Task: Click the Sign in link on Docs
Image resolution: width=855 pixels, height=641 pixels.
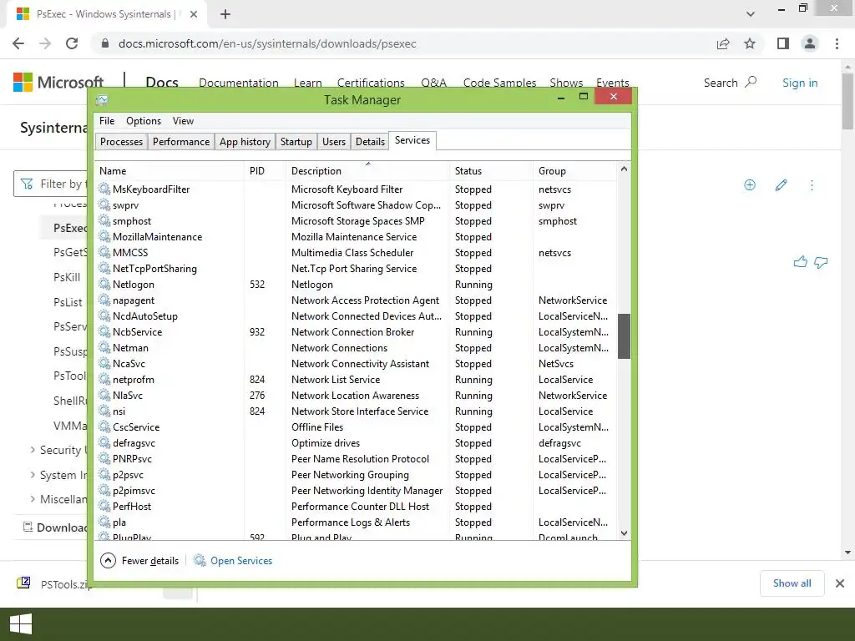Action: click(800, 83)
